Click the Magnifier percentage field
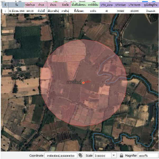This screenshot has width=159, height=159. point(147,155)
